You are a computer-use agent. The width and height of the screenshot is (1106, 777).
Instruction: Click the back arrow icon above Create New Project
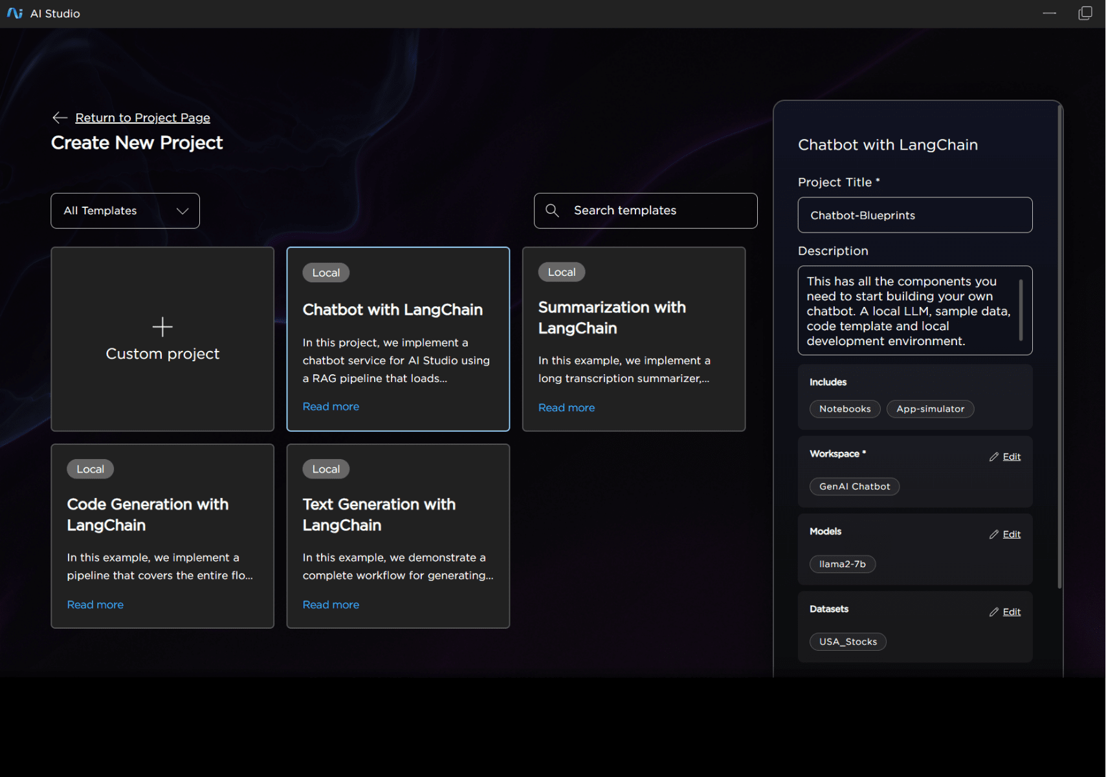coord(59,117)
